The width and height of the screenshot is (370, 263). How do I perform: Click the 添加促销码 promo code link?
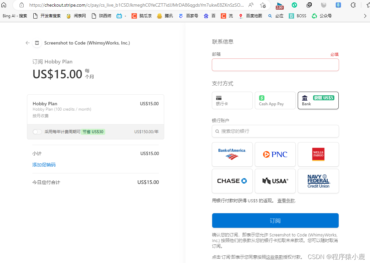[x=44, y=165]
